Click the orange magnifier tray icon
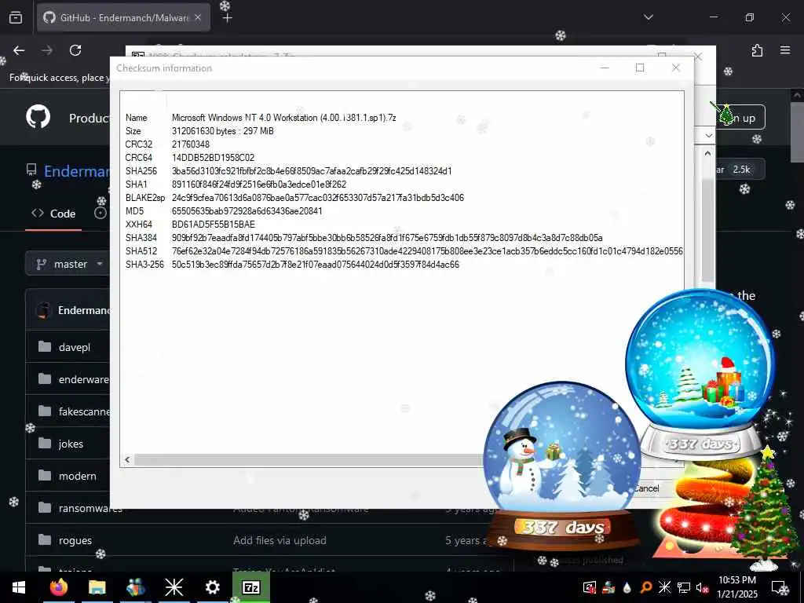 click(646, 587)
